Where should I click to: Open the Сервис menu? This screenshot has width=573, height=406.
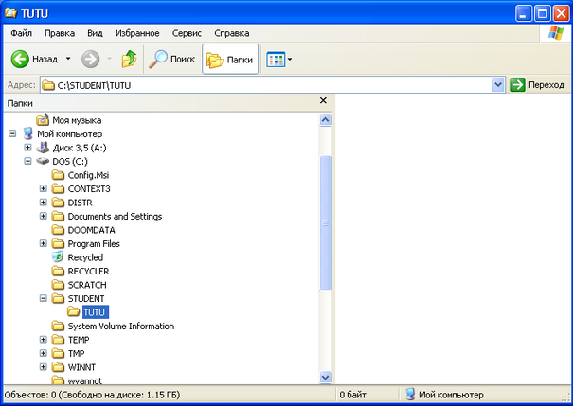(187, 33)
